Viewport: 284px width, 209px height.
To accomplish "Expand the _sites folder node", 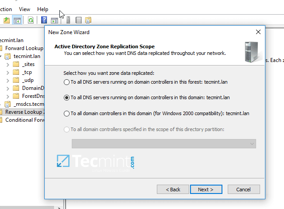I will (8, 64).
